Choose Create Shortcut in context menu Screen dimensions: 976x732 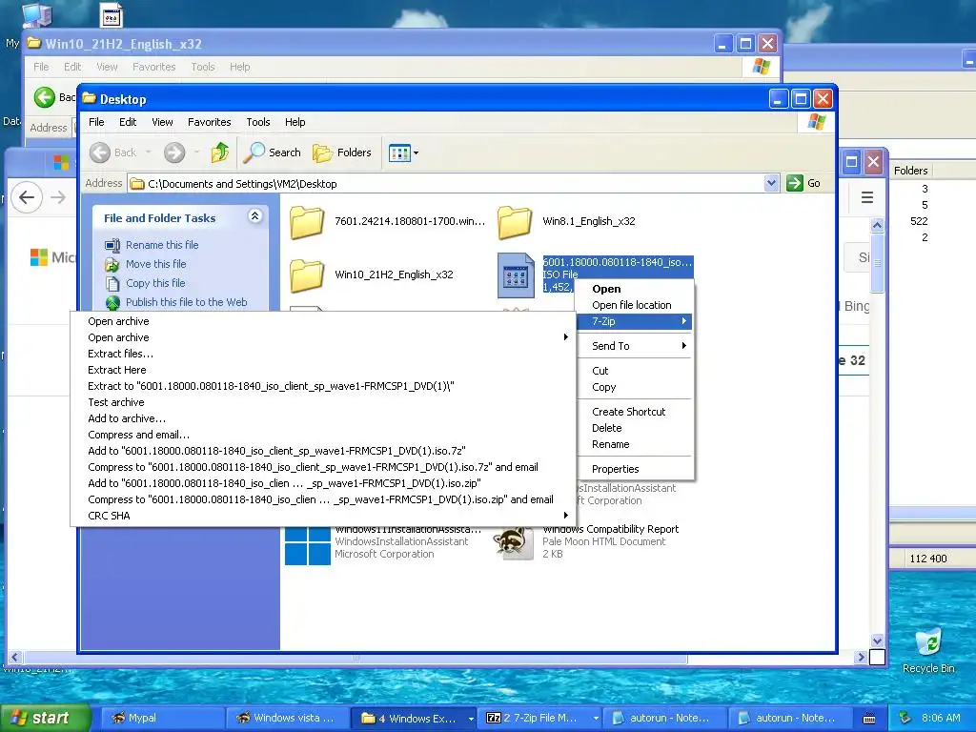click(x=634, y=412)
